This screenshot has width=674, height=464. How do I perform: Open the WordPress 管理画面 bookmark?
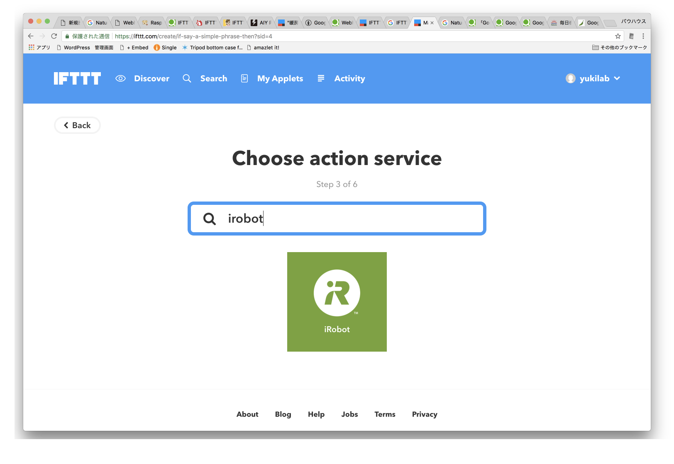[85, 47]
